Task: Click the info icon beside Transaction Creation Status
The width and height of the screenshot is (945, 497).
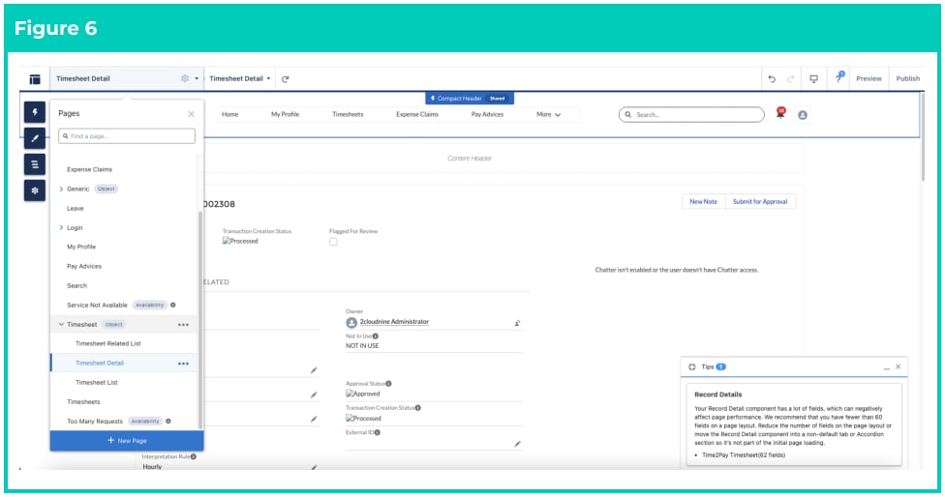Action: point(417,408)
